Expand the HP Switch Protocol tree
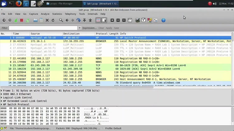Image resolution: width=234 pixels, height=131 pixels. coord(2,104)
